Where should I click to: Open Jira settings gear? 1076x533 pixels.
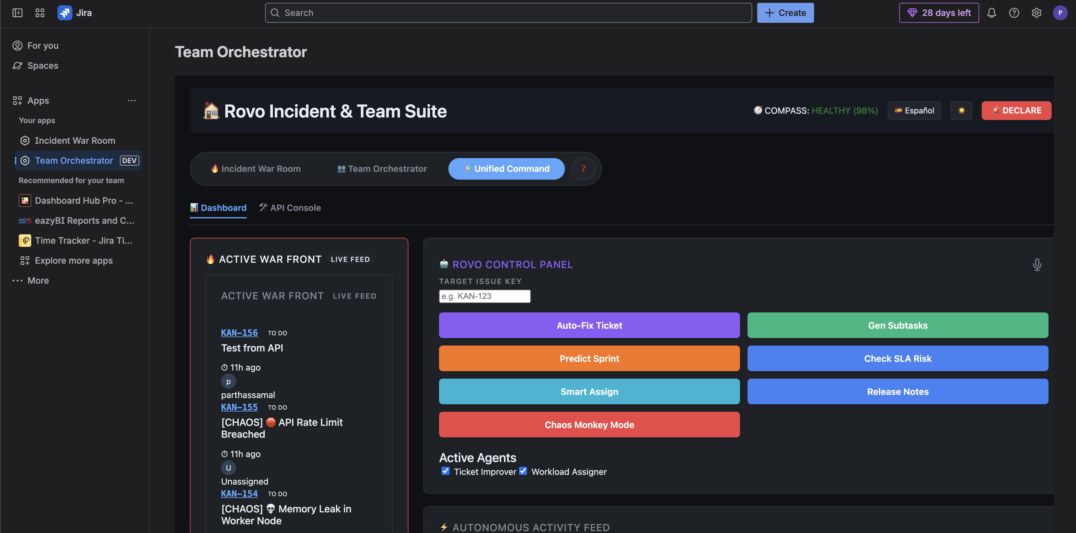[1036, 13]
